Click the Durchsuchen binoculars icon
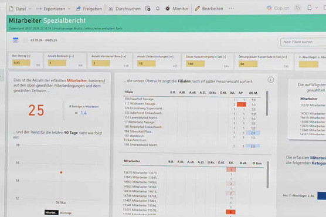Viewport: 326px width, 217px height. tap(111, 9)
